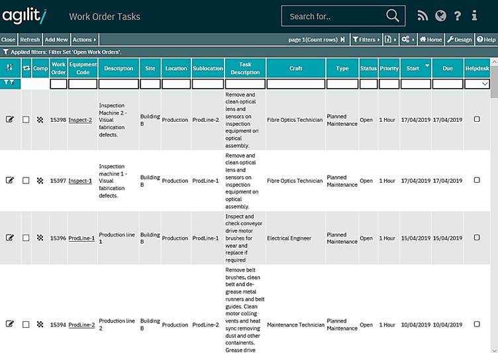498x353 pixels.
Task: Go to Home in the toolbar
Action: coord(430,40)
